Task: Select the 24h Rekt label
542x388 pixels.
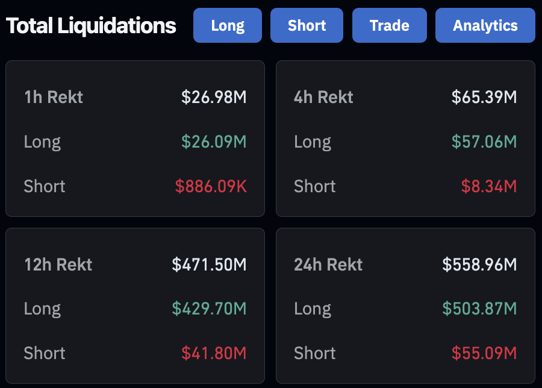Action: 328,264
